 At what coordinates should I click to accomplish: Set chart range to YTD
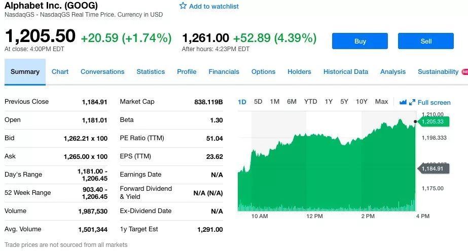310,102
